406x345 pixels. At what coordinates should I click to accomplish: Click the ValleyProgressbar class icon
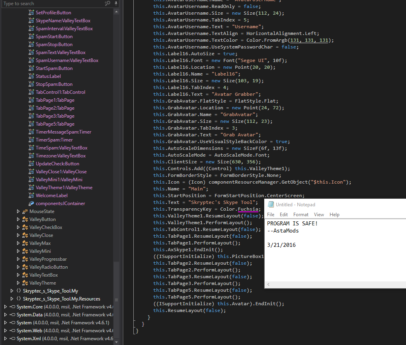tap(25, 259)
